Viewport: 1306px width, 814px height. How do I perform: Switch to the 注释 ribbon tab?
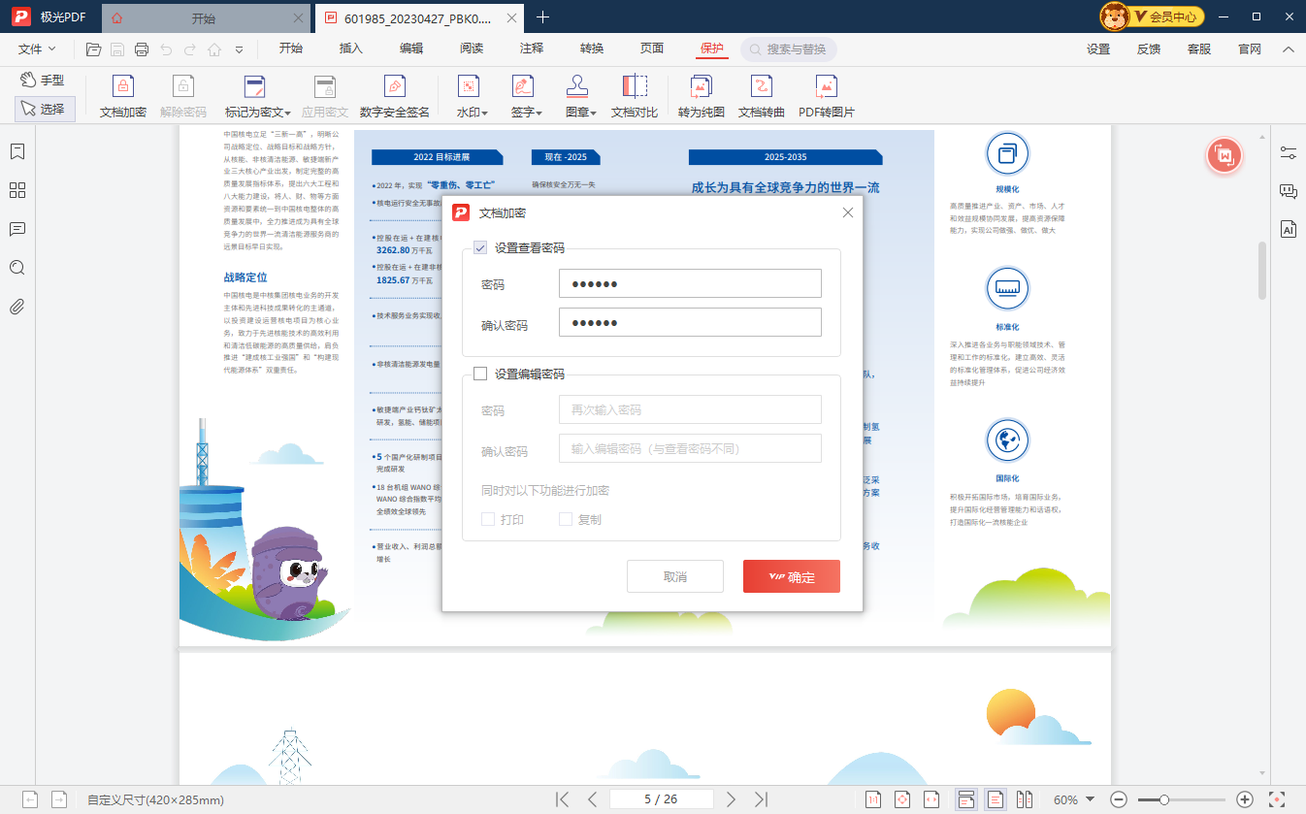531,49
